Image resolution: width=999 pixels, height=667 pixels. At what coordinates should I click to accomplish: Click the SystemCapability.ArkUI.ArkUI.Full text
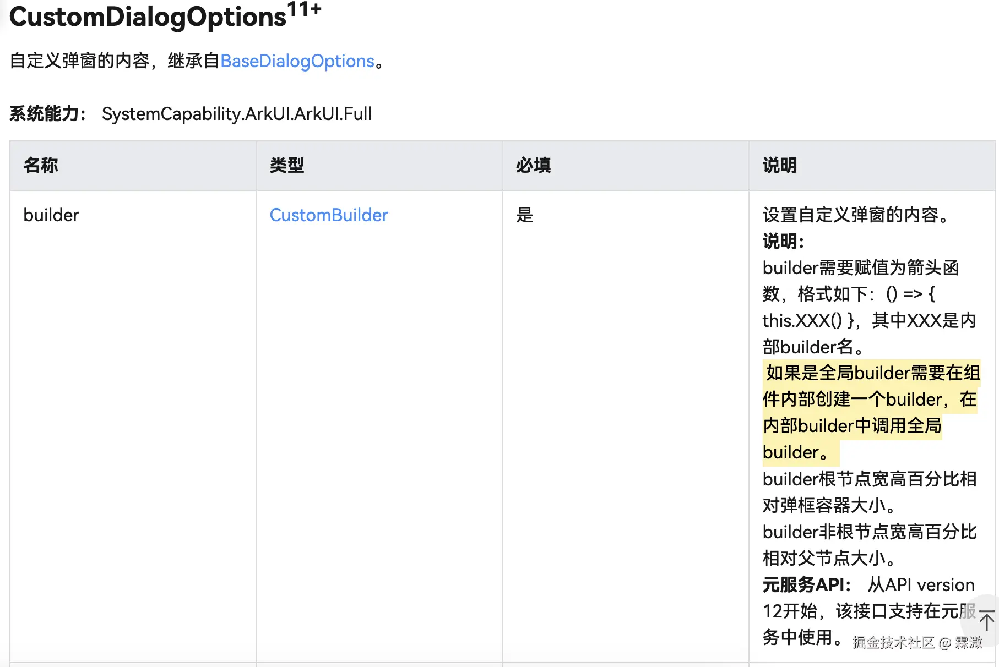click(237, 114)
